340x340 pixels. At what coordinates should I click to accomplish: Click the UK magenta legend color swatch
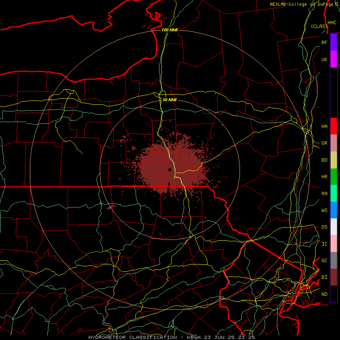click(x=334, y=59)
